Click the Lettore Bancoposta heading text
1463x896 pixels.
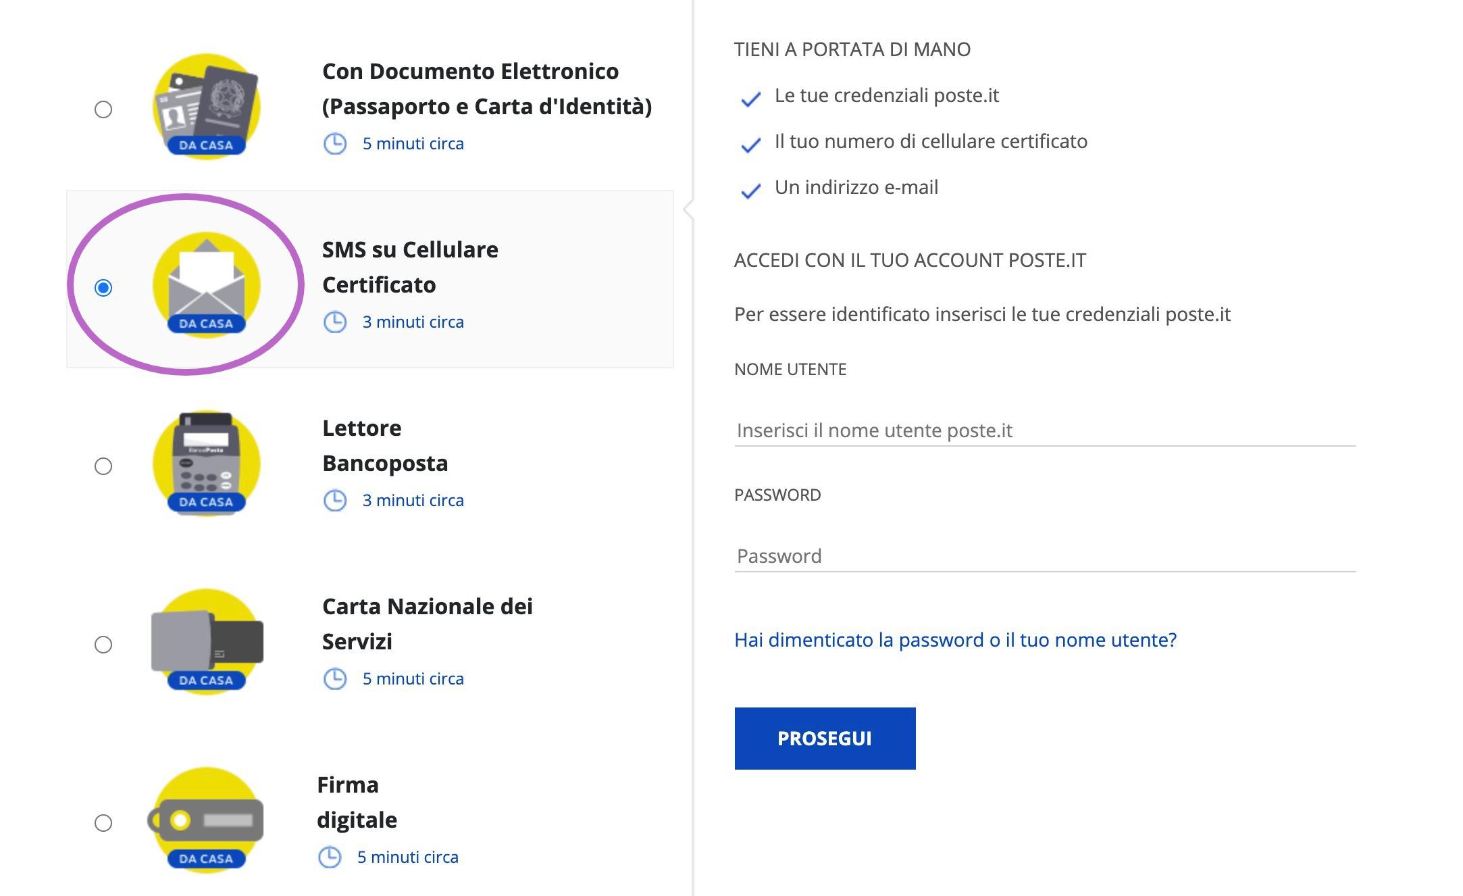click(x=385, y=446)
